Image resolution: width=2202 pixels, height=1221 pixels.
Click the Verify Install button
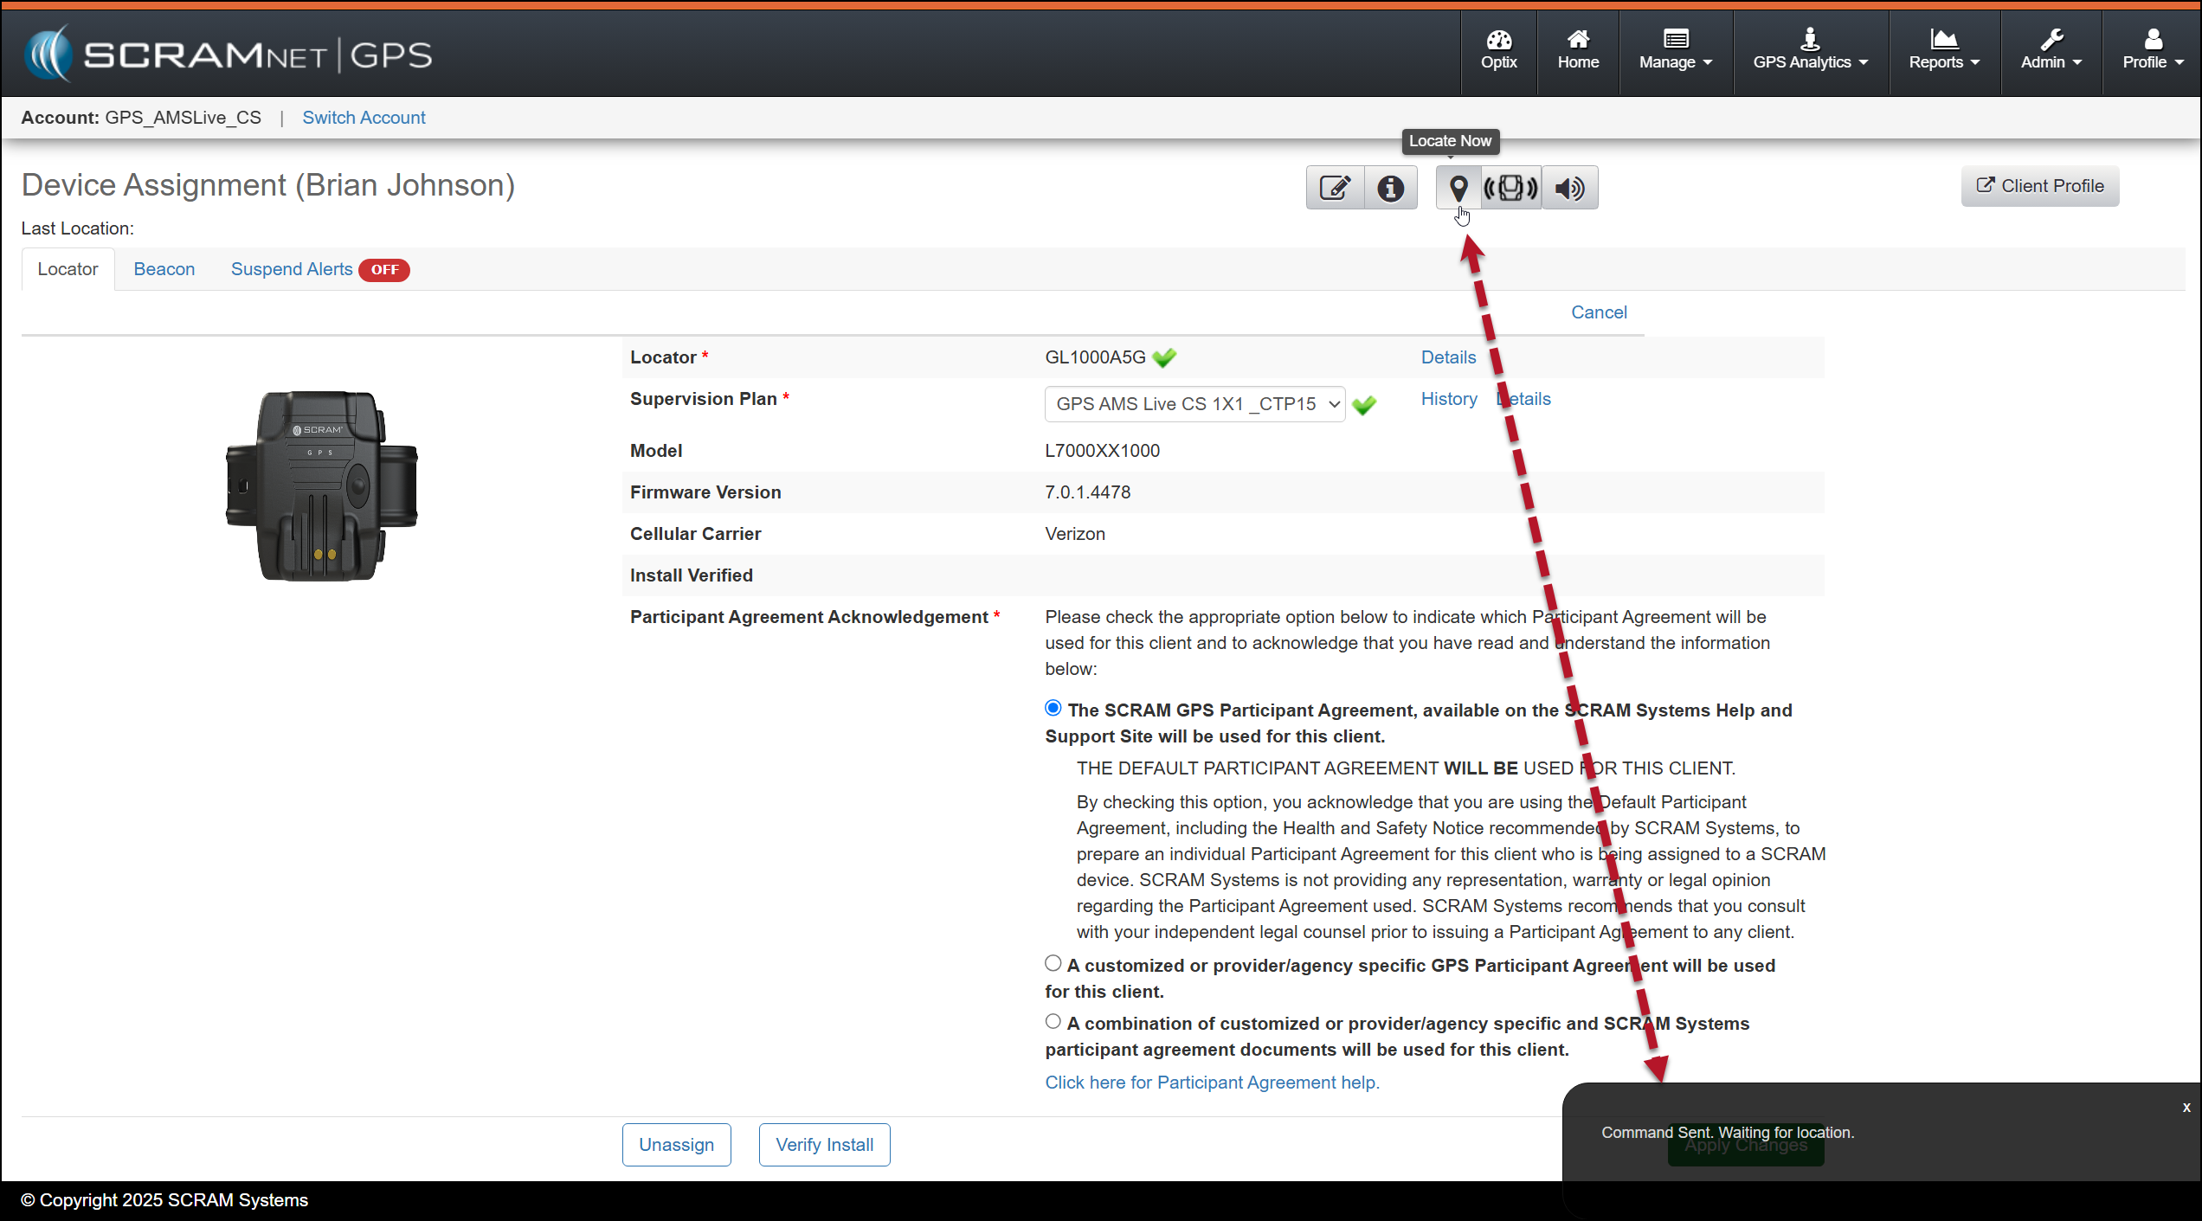point(824,1145)
